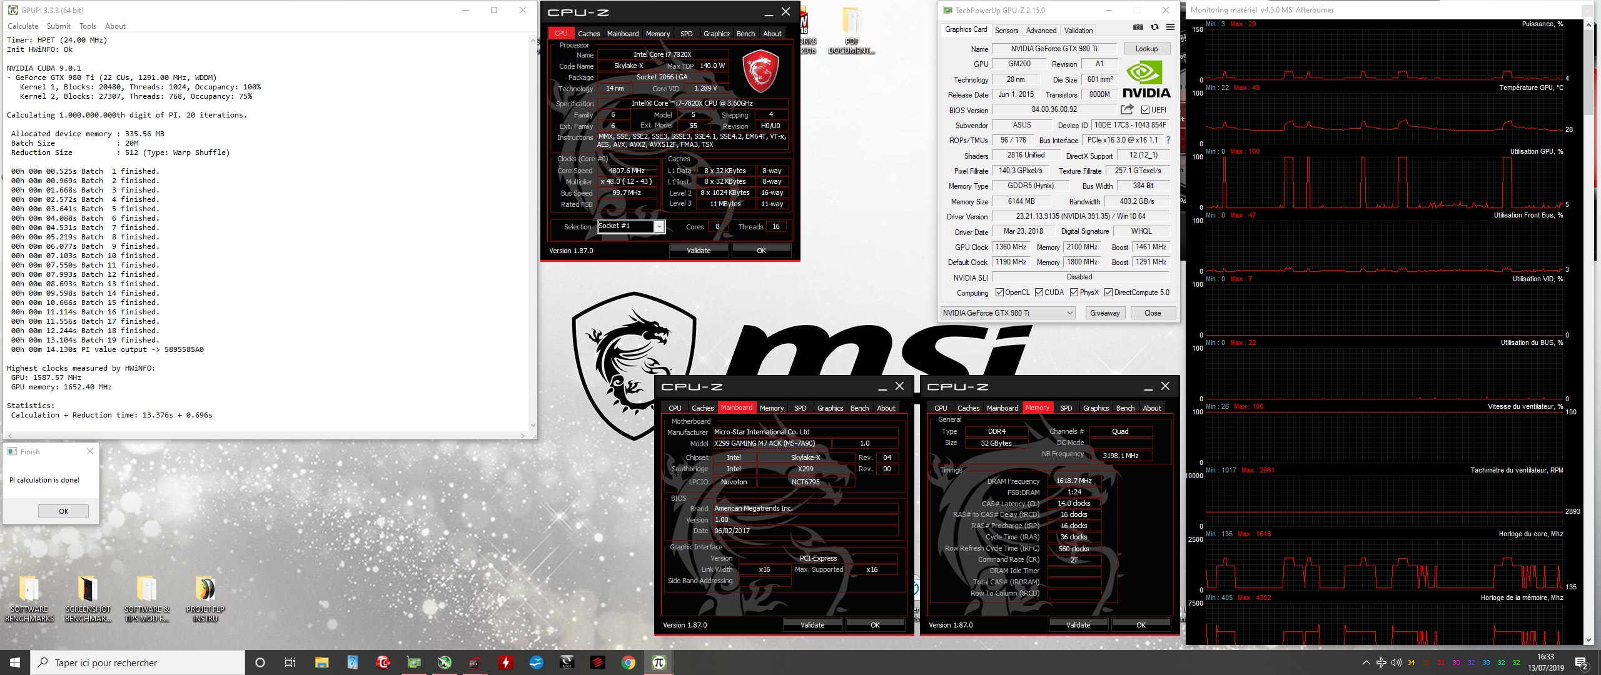The height and width of the screenshot is (675, 1601).
Task: Take a GPU-Z screenshot with the camera icon
Action: (x=1138, y=27)
